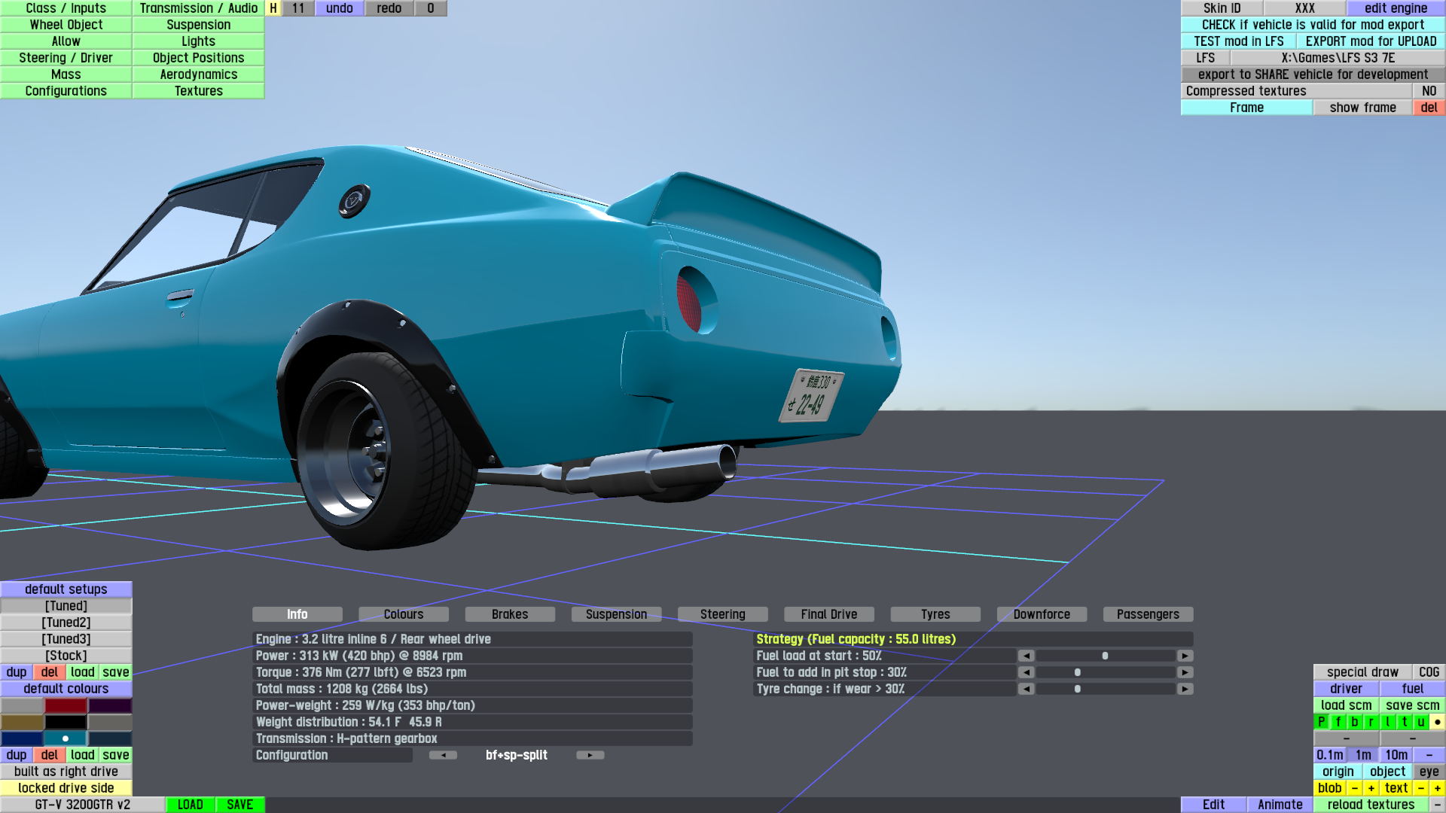Image resolution: width=1446 pixels, height=813 pixels.
Task: Click EXPORT mod for UPLOAD
Action: (x=1371, y=41)
